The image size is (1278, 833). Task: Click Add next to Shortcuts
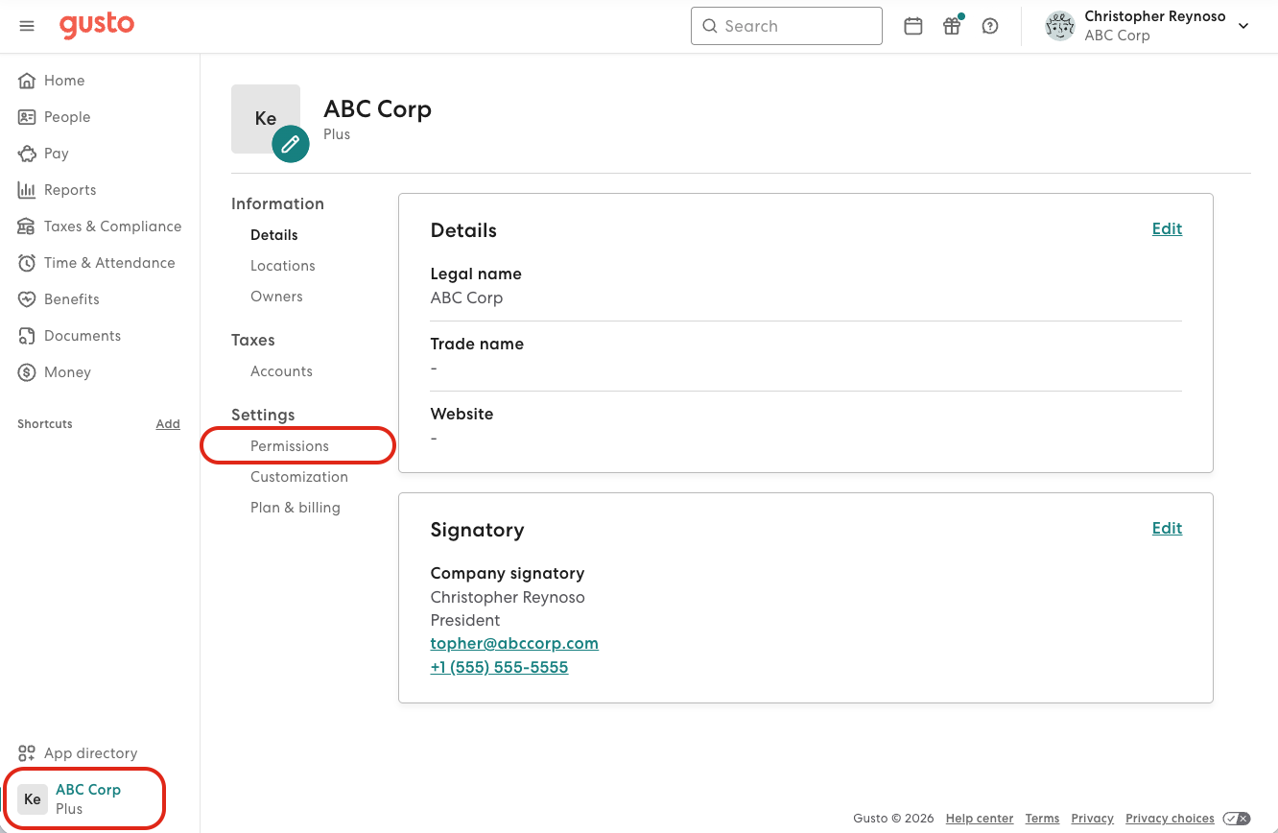pos(168,424)
